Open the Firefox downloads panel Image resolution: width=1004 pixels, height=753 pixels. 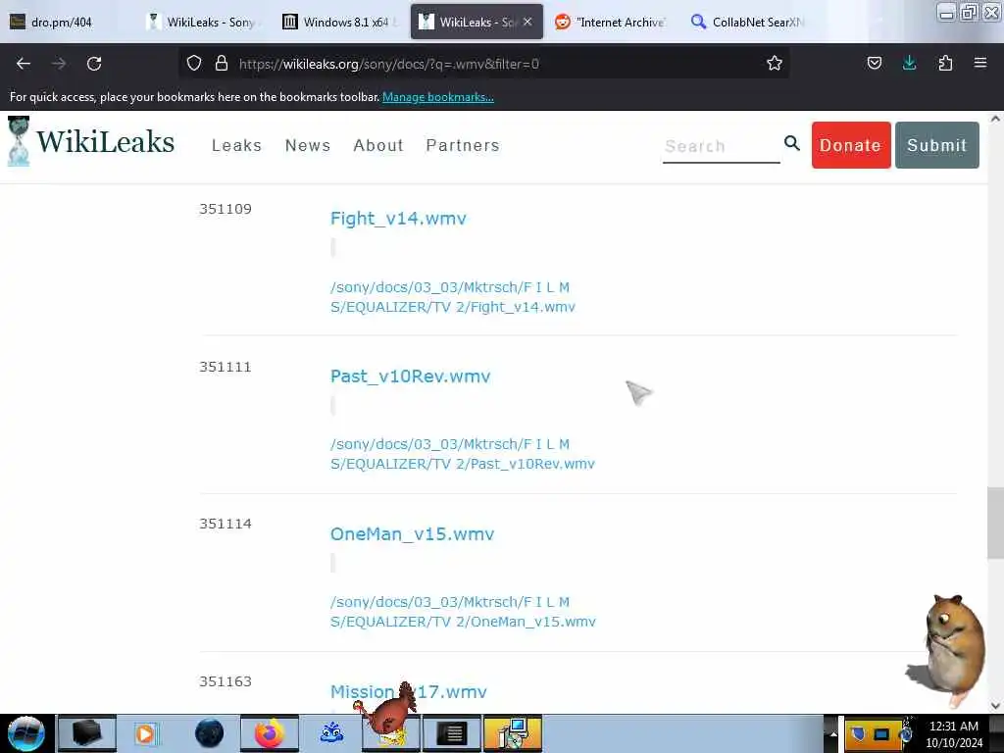pyautogui.click(x=909, y=64)
